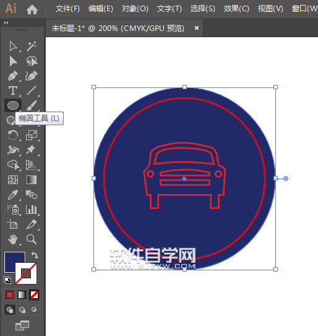Click the Home icon
The image size is (318, 336).
[x=32, y=9]
